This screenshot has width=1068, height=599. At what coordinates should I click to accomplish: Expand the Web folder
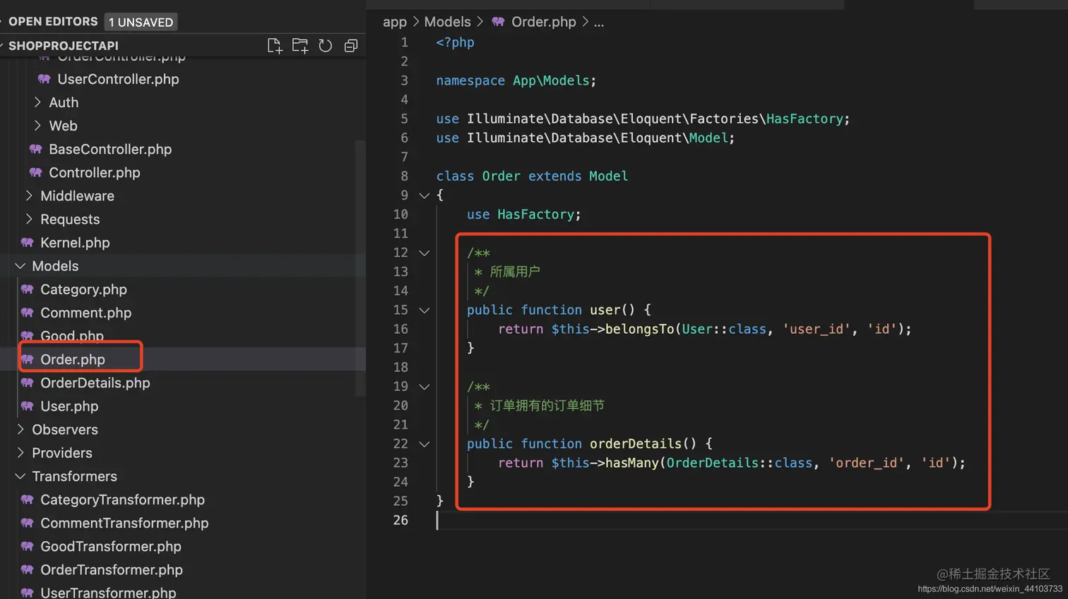pos(63,126)
